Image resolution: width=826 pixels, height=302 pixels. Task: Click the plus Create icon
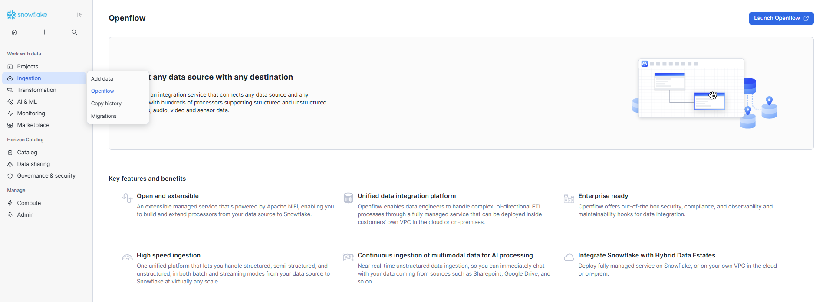[x=44, y=32]
